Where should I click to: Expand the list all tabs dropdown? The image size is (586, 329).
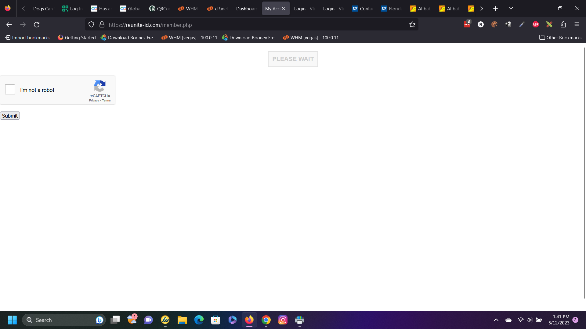[x=511, y=9]
